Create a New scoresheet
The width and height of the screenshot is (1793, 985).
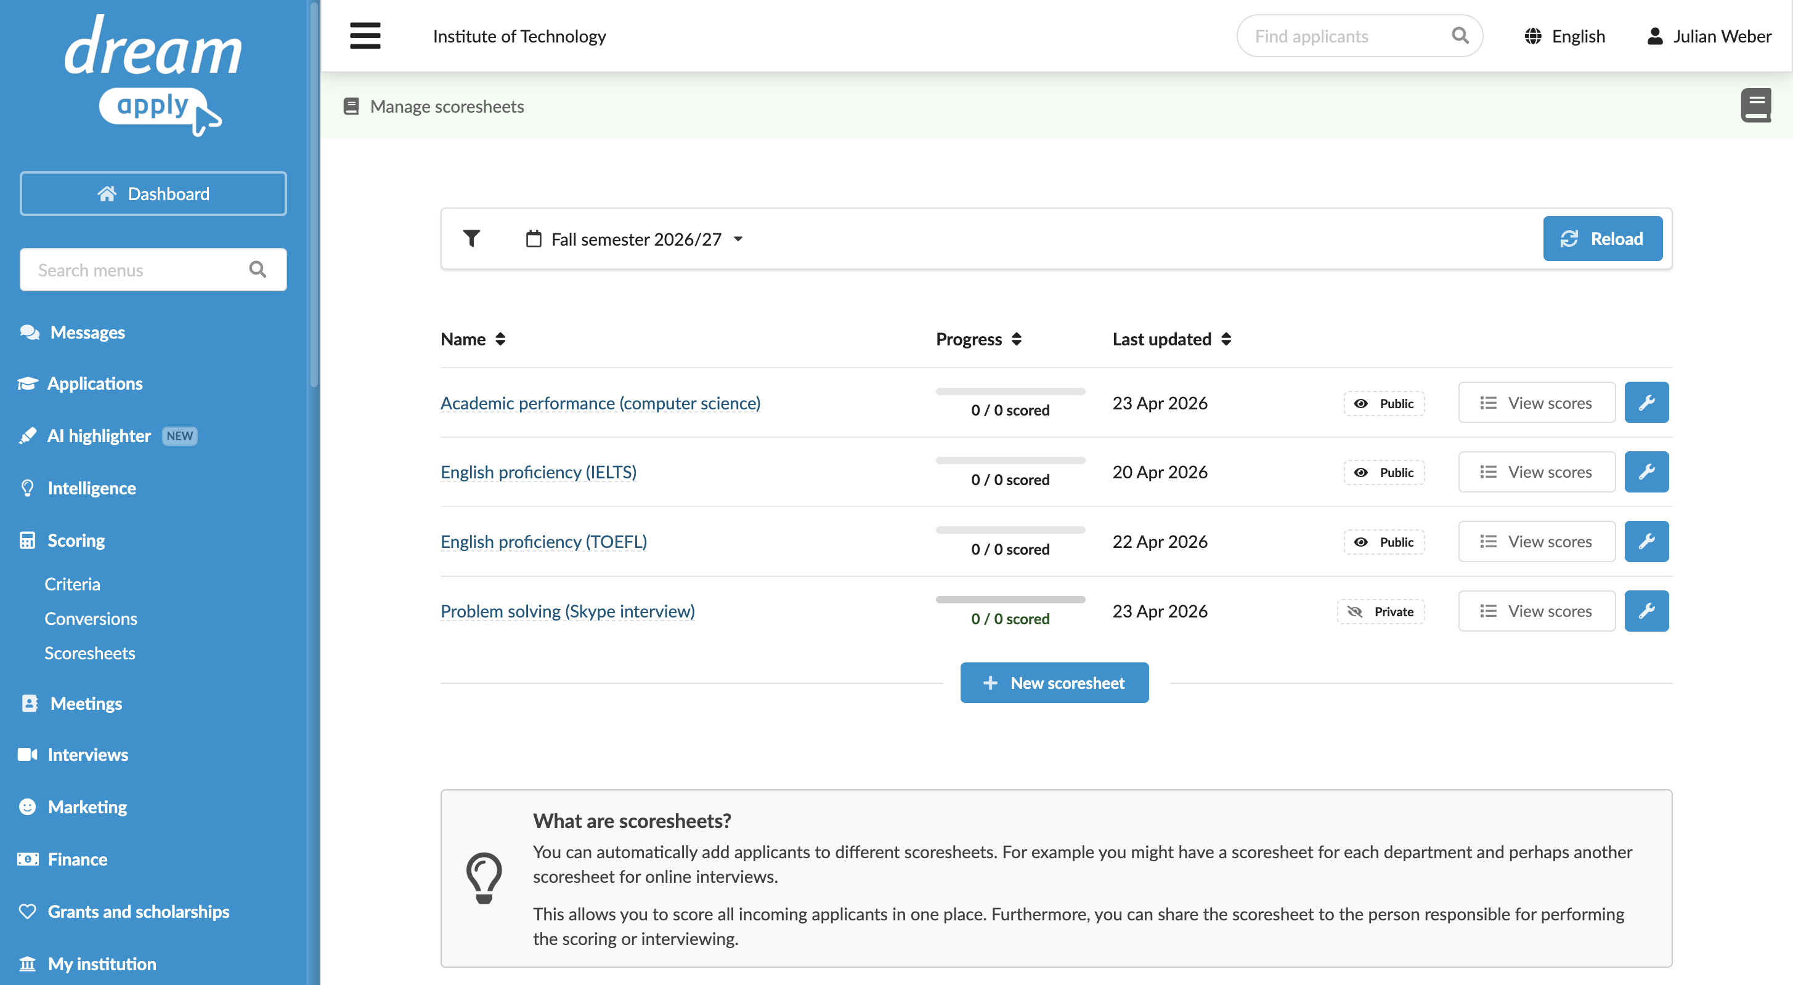click(x=1054, y=682)
